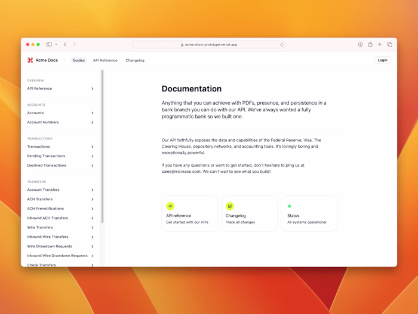Go back with the browser back arrow
Viewport: 418px width, 314px height.
[65, 44]
